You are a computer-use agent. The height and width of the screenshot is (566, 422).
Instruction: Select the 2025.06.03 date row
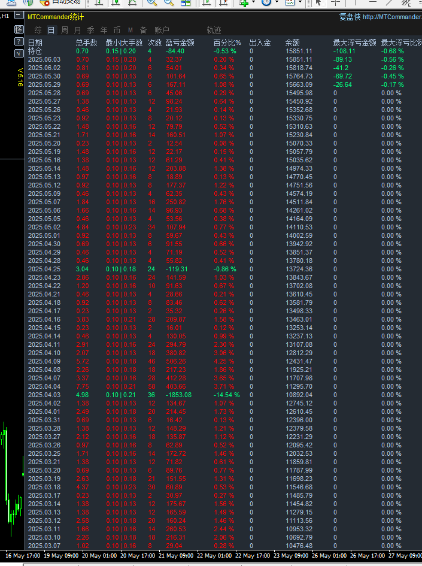[x=224, y=59]
